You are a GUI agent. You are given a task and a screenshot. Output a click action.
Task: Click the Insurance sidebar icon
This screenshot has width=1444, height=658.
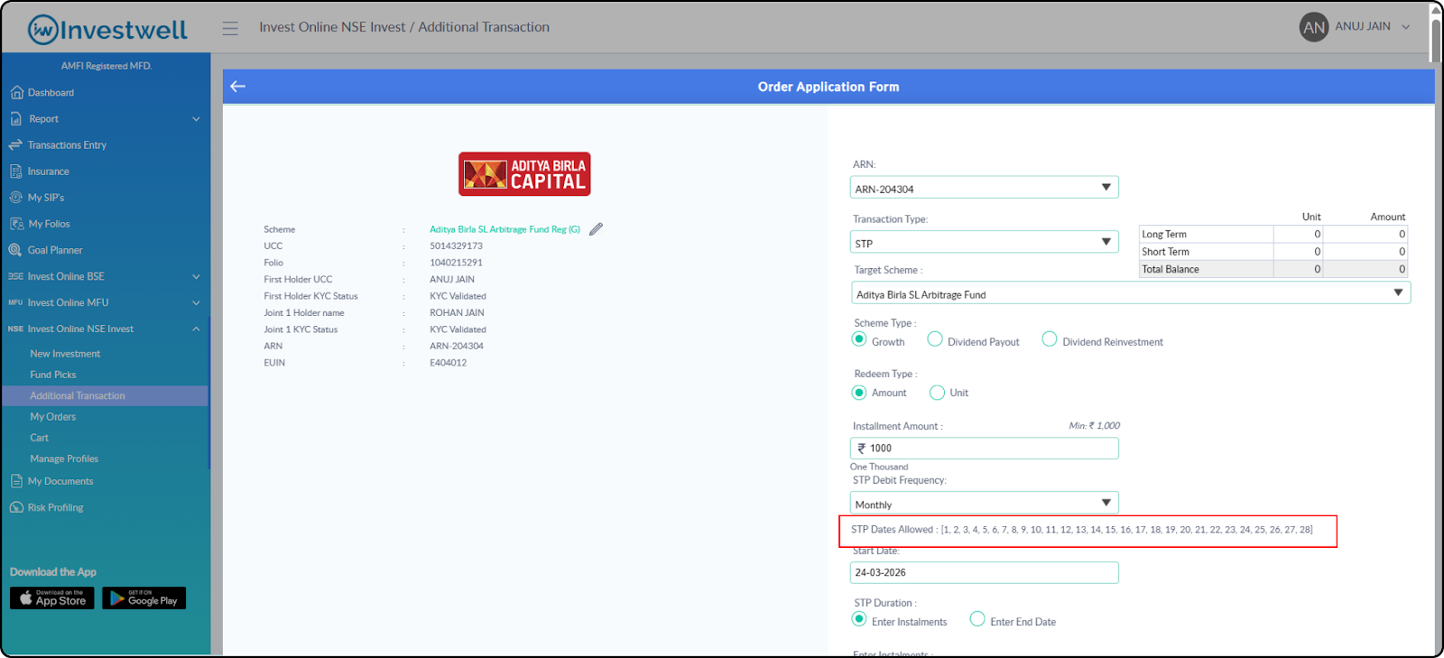pyautogui.click(x=15, y=171)
